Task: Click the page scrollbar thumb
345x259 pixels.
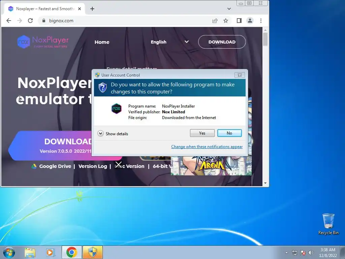Action: [x=265, y=39]
